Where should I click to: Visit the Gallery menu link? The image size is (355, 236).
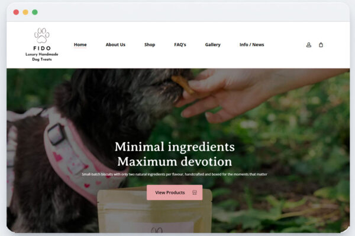click(213, 45)
